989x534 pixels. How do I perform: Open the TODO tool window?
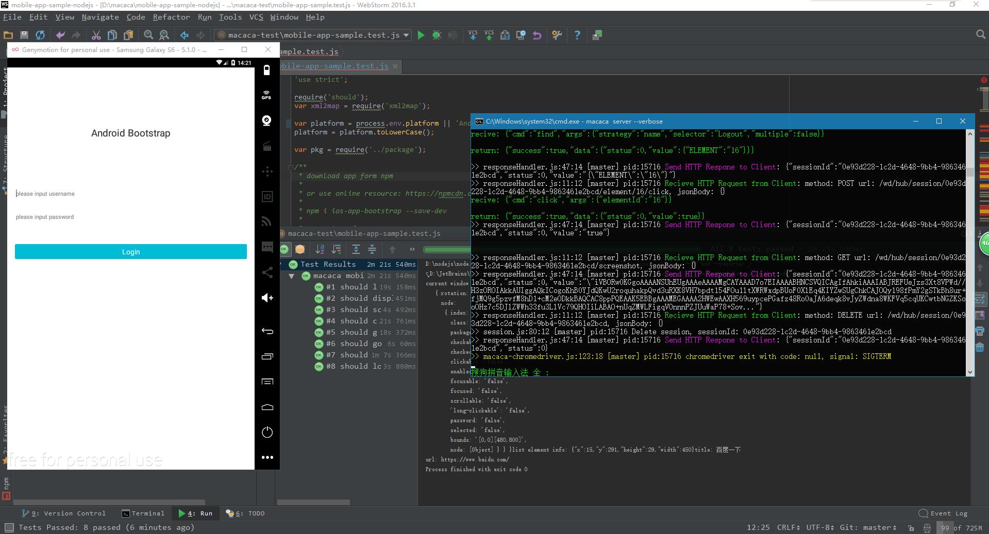(x=246, y=513)
